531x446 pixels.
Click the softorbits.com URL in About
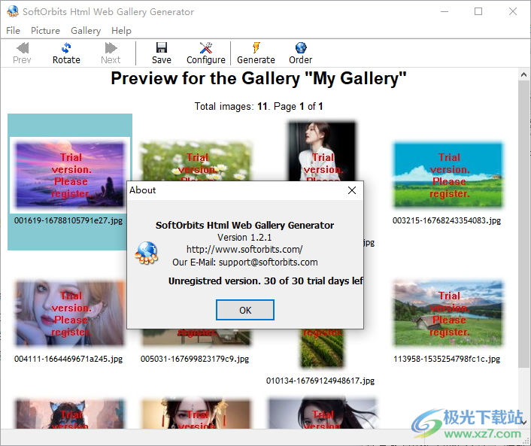244,250
